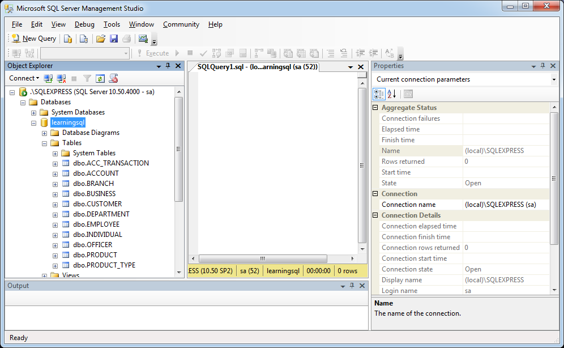Open the Connect dropdown in Object Explorer
This screenshot has width=564, height=348.
pos(24,78)
